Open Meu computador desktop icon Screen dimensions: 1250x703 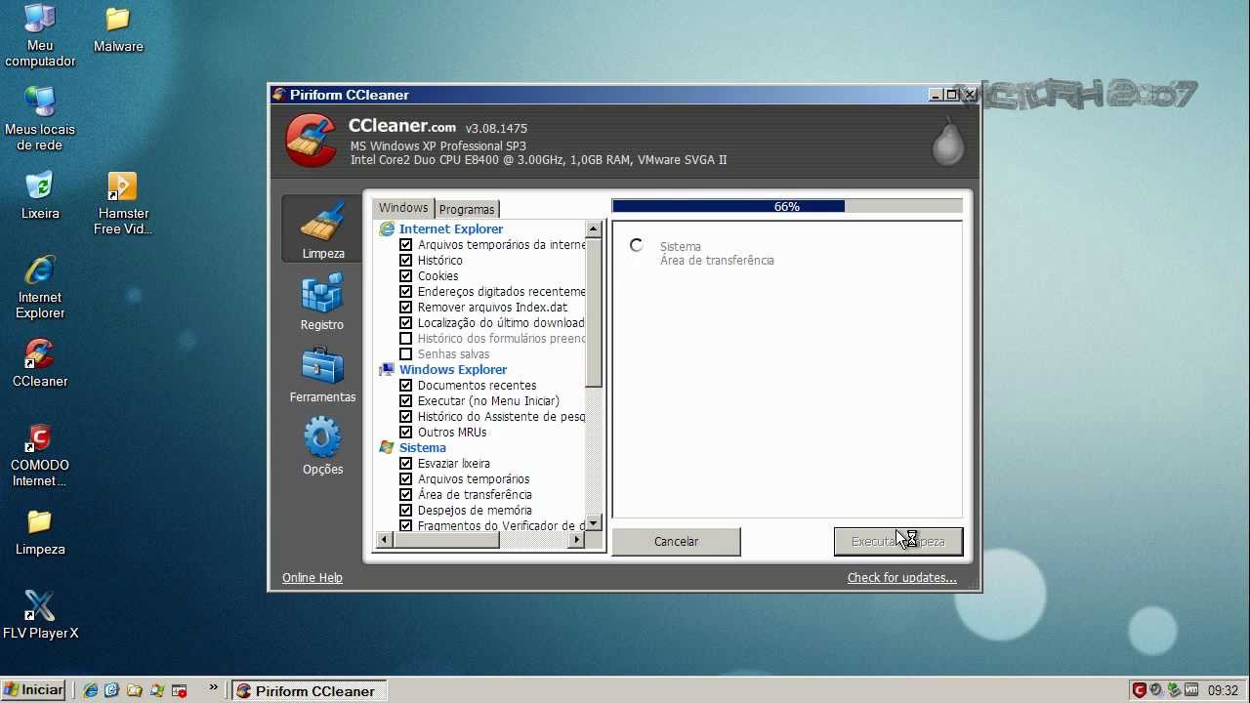tap(40, 36)
